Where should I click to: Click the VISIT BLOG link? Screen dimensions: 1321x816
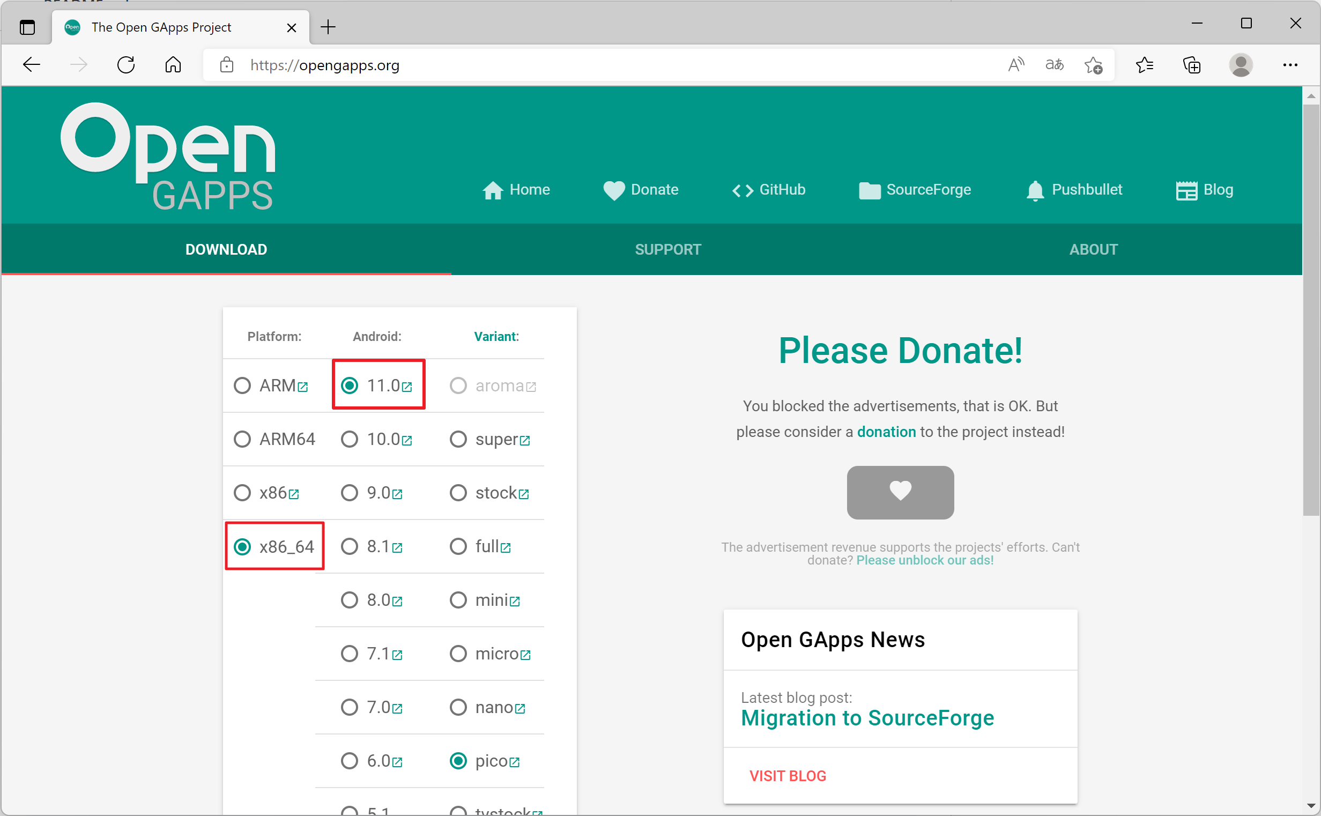pos(788,776)
